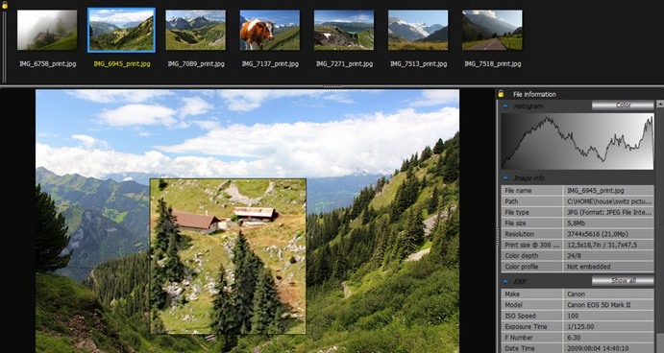Click the splitter handle below the thumbnail strip

(x=332, y=86)
